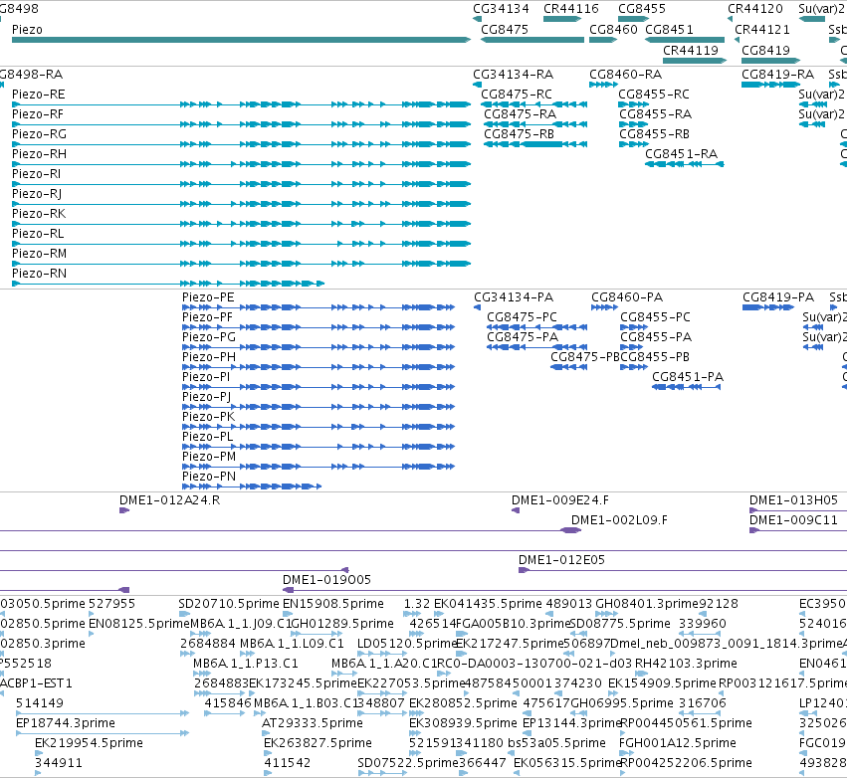The image size is (847, 778).
Task: Click the CG8455 gene label
Action: (x=642, y=9)
